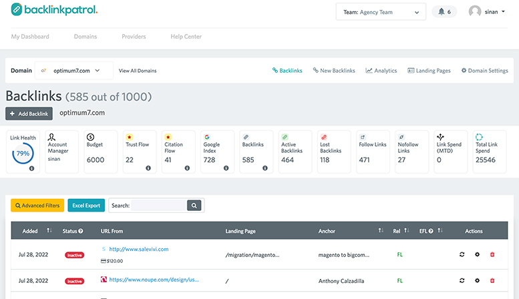Open the noupe.com design URL link
519x299 pixels.
click(154, 280)
